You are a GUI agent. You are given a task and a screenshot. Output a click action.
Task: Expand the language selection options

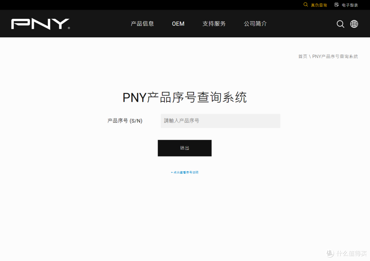tap(354, 24)
